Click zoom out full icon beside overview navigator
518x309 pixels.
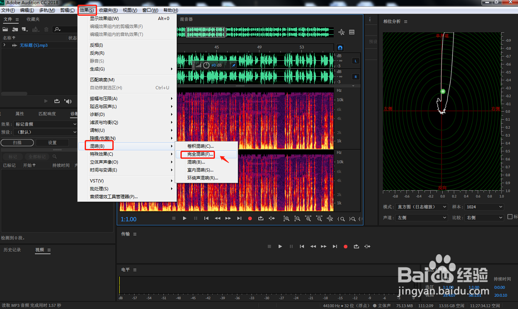tap(341, 32)
